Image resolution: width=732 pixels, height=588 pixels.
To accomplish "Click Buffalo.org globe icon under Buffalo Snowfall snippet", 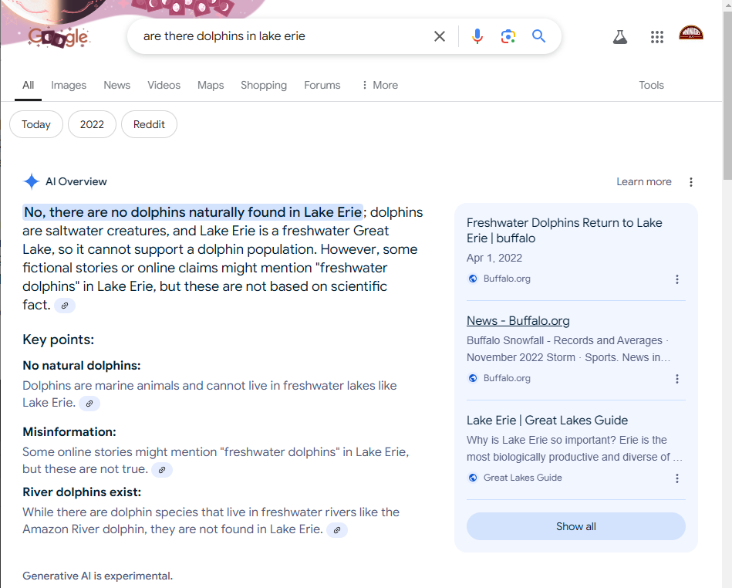I will click(x=473, y=378).
